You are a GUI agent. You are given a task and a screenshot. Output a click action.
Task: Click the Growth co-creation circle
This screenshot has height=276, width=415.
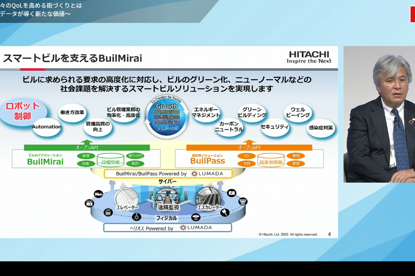coord(167,117)
